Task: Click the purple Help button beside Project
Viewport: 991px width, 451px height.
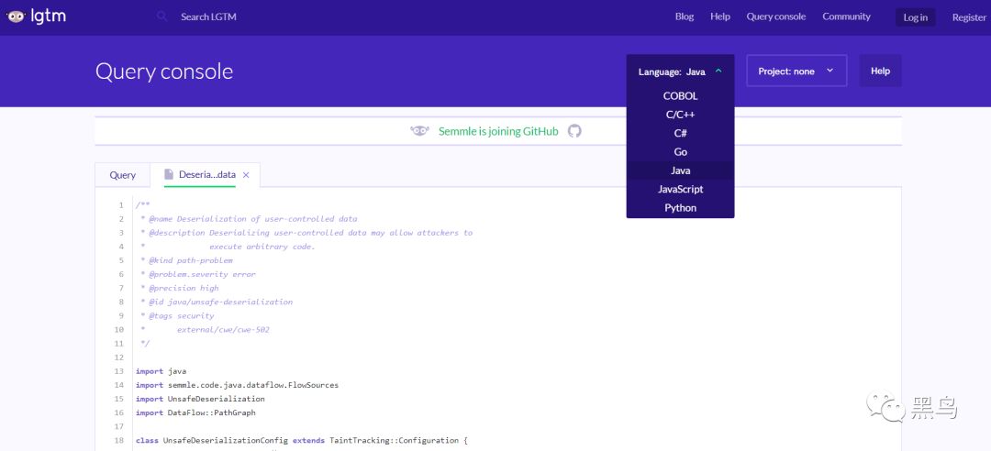Action: pos(880,71)
